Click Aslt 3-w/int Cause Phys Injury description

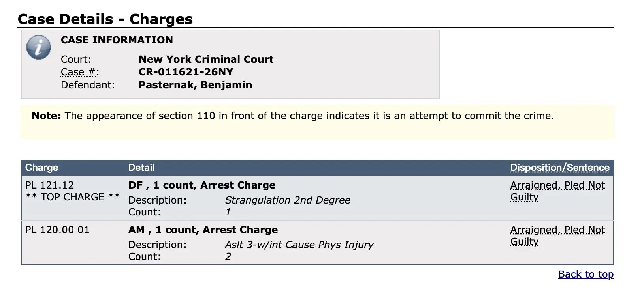299,245
